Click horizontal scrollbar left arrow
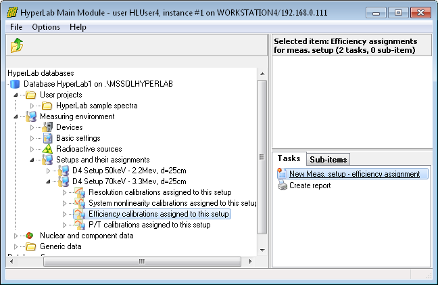 point(11,261)
